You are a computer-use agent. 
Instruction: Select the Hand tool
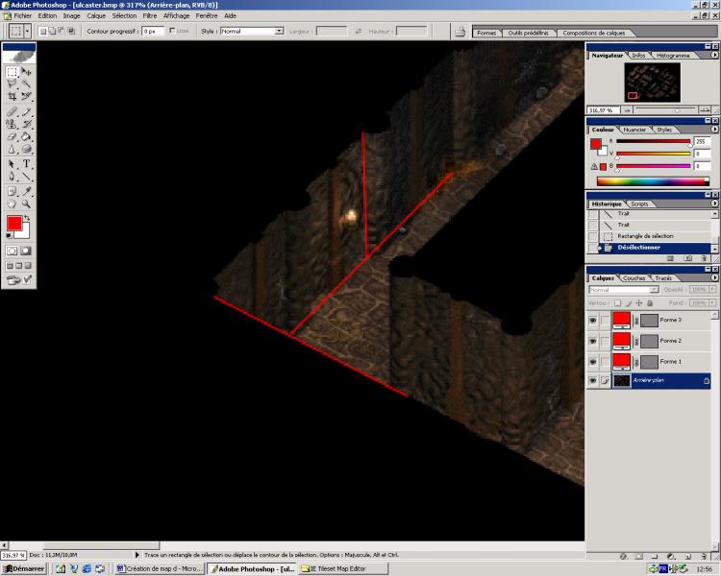(x=12, y=204)
